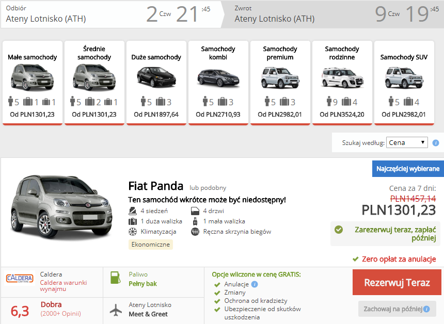Click the Pełny bak fuel policy text
Screen dimensions: 444x324
[142, 284]
